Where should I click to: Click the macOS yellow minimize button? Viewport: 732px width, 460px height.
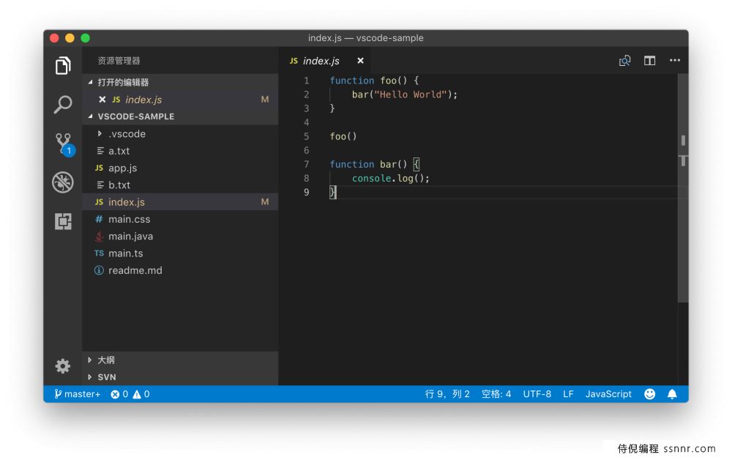pos(70,38)
